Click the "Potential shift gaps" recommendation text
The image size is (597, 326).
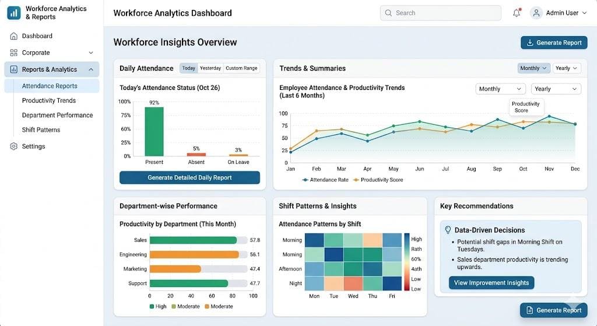click(510, 246)
